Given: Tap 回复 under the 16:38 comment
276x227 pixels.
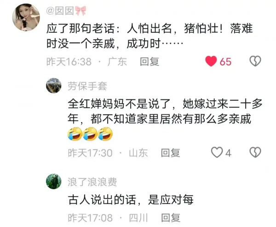Looking at the screenshot, I should pos(149,62).
